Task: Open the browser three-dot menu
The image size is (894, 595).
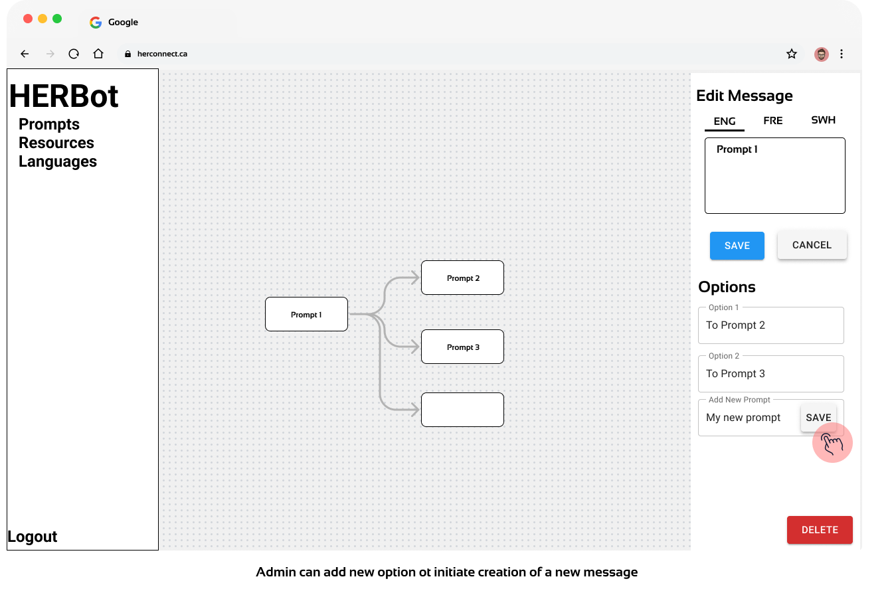Action: click(842, 54)
